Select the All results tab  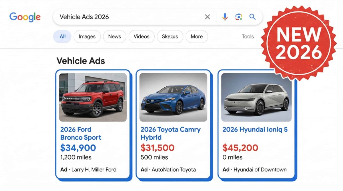pos(62,36)
